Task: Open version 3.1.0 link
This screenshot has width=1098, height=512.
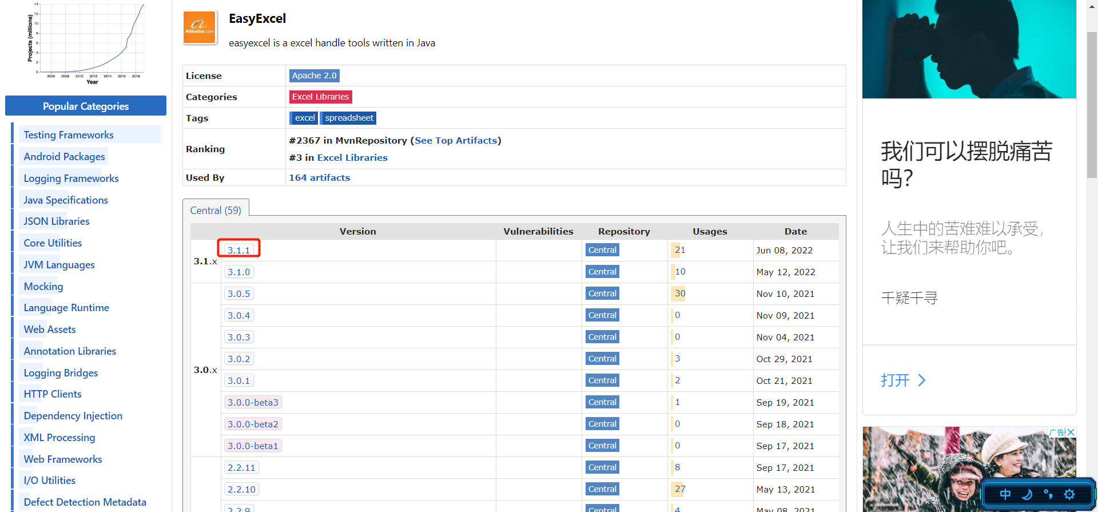Action: point(239,272)
